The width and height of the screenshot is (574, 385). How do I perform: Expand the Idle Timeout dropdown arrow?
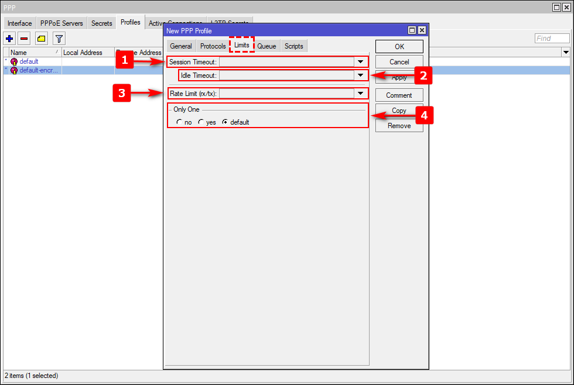click(x=360, y=75)
